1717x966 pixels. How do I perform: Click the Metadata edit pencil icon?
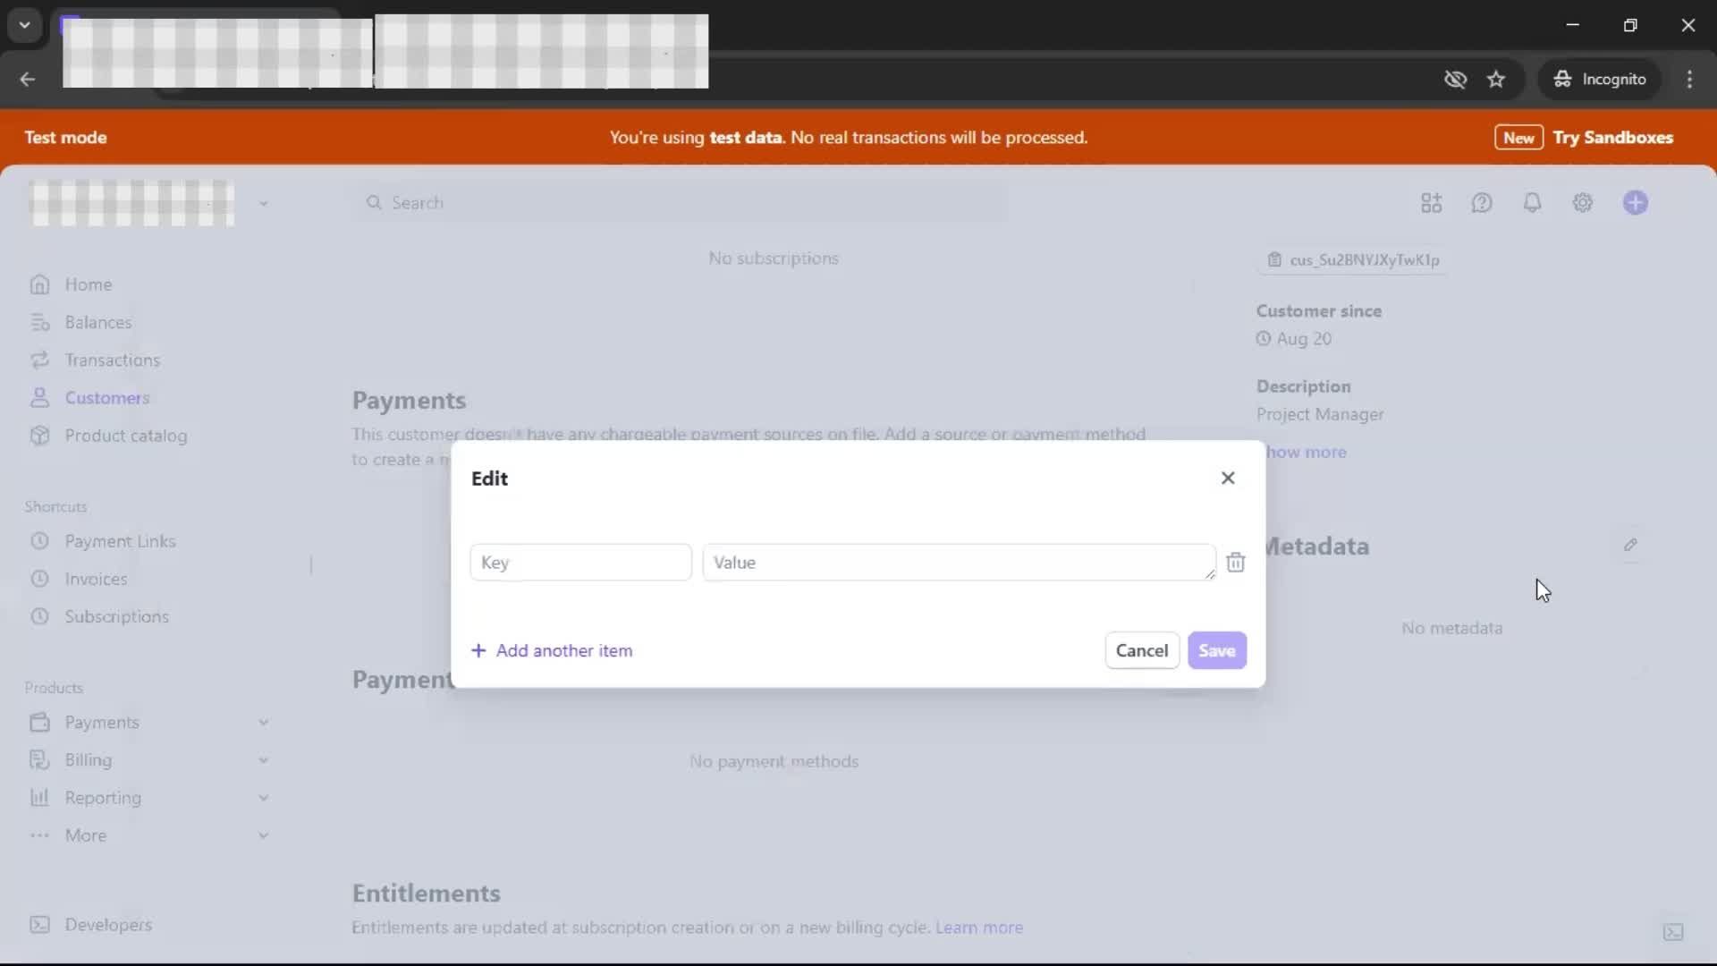click(1630, 545)
